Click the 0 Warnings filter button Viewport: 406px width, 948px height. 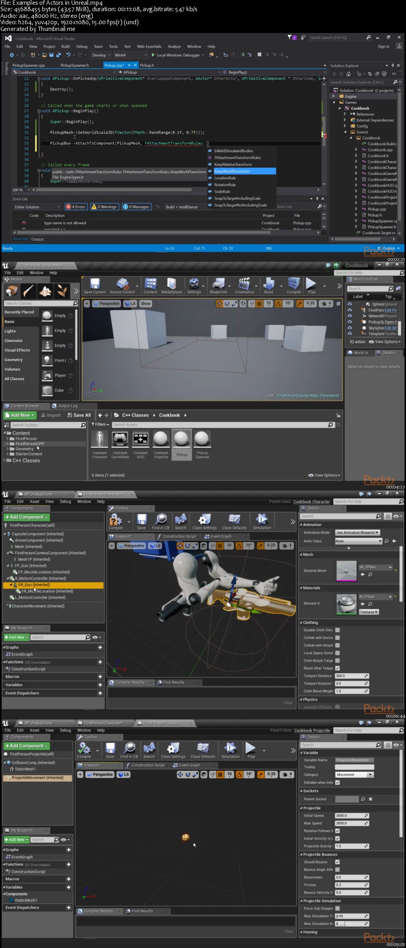pos(104,207)
